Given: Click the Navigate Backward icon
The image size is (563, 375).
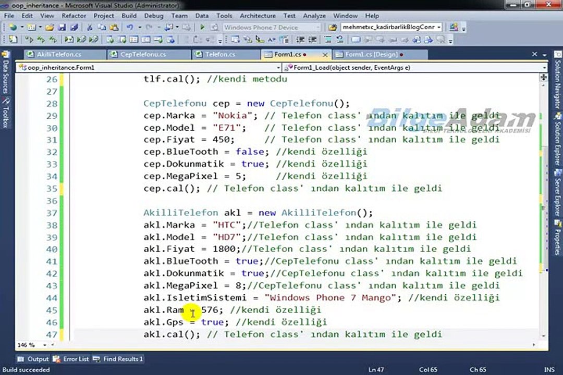Looking at the screenshot, I should 169,27.
